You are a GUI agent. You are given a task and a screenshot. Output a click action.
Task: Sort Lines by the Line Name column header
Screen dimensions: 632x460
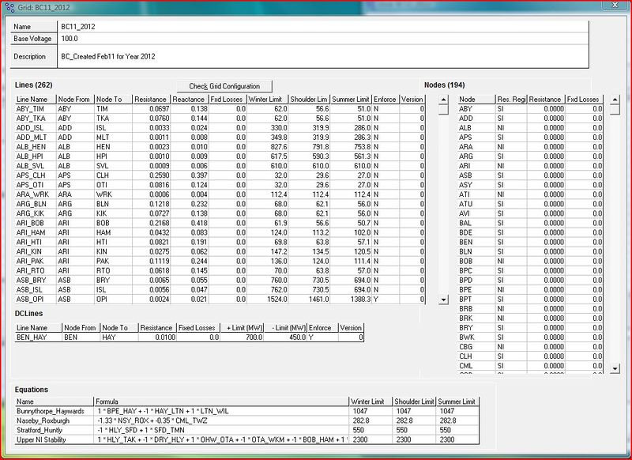click(35, 99)
